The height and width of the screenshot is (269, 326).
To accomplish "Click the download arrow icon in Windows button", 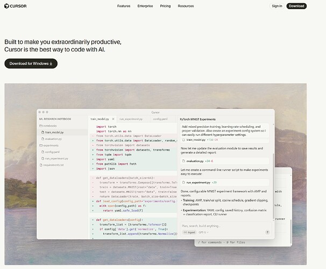I will tap(51, 64).
